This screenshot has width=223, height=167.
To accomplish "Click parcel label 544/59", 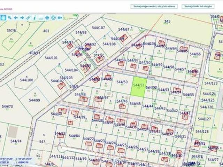I will 157,65.
